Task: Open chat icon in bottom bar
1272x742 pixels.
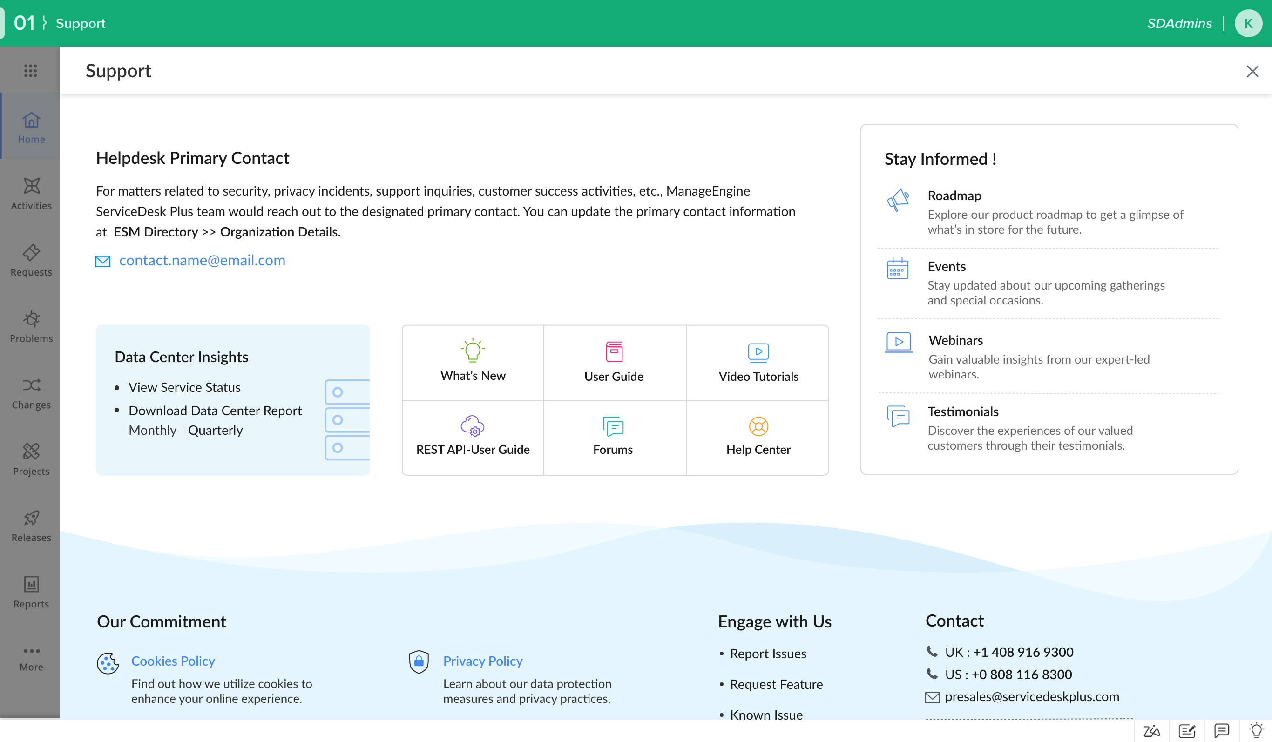Action: coord(1222,730)
